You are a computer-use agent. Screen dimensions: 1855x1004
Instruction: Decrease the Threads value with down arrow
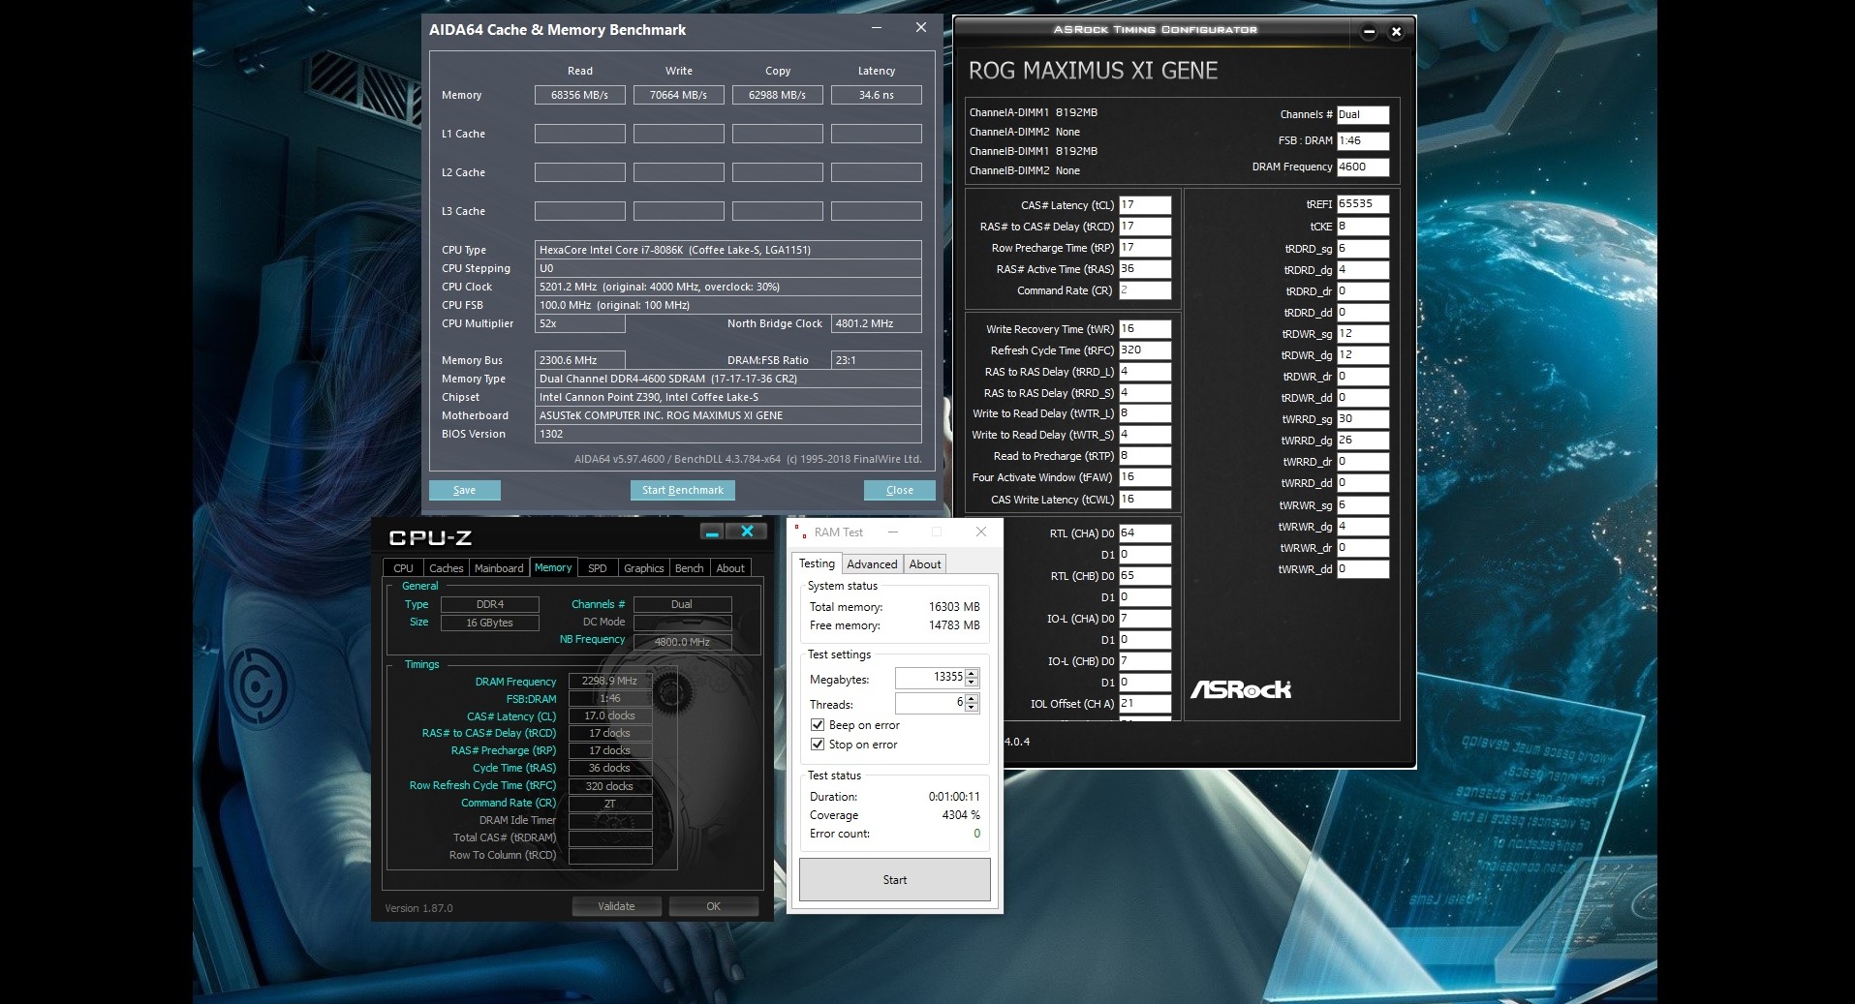pyautogui.click(x=972, y=708)
